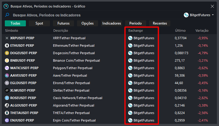
Task: Click the Bitget logo in the ENJUSDT-PERP row
Action: pos(130,120)
